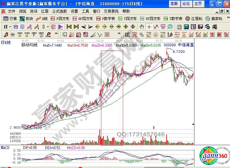Click the calculator icon in toolbar
The width and height of the screenshot is (230, 168).
186,26
